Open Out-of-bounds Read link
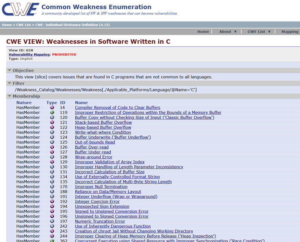 coord(95,142)
